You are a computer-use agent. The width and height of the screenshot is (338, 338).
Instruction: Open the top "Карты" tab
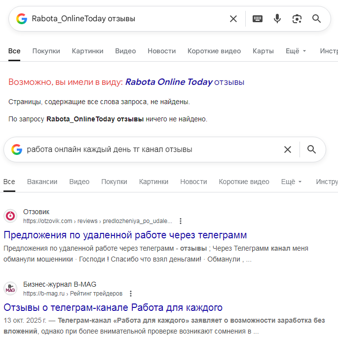click(263, 51)
